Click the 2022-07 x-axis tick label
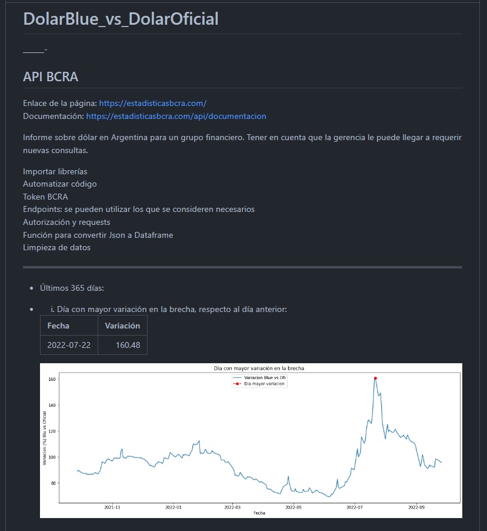487x531 pixels. pos(354,507)
